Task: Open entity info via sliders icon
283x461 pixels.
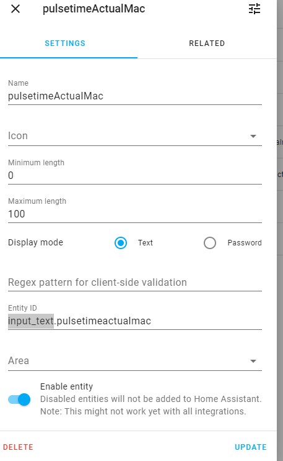Action: 255,9
